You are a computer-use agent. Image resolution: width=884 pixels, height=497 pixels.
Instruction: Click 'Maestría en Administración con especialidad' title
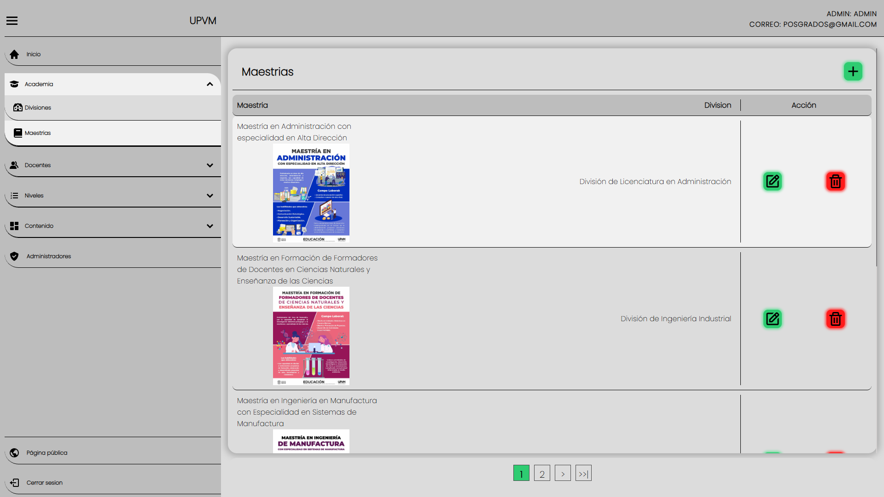coord(294,132)
